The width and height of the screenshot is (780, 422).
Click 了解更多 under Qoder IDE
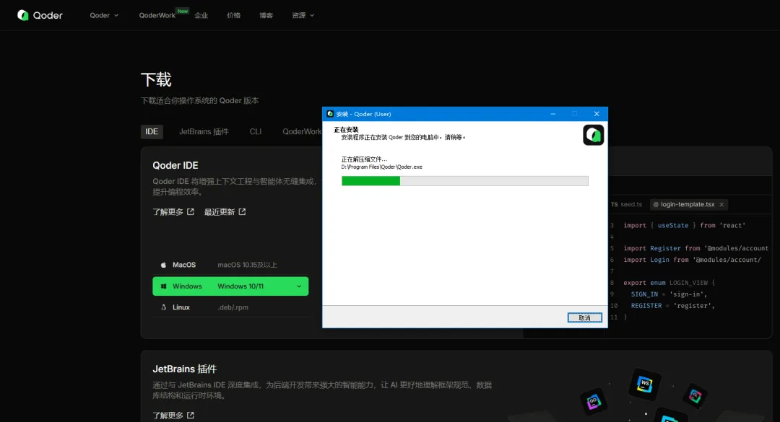coord(168,212)
